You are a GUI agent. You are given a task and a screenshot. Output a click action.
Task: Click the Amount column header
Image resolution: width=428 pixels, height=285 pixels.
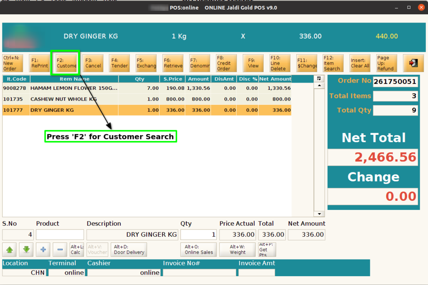coord(198,79)
